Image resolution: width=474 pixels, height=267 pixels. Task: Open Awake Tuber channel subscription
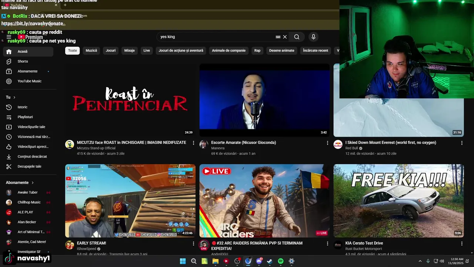coord(28,192)
